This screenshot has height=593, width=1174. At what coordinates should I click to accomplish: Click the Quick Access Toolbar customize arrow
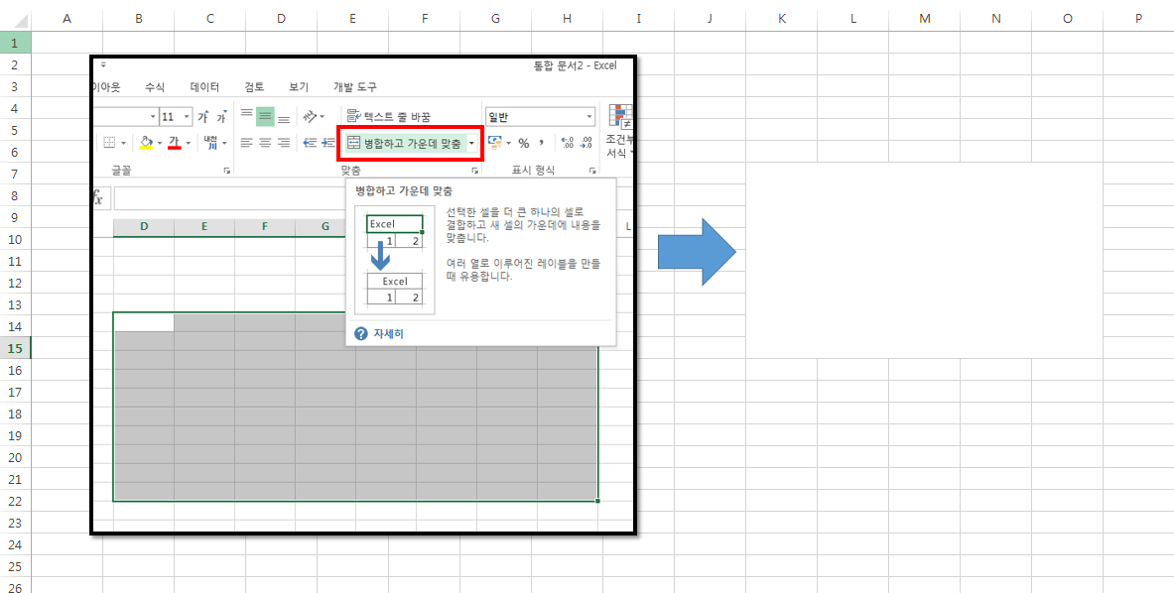103,65
